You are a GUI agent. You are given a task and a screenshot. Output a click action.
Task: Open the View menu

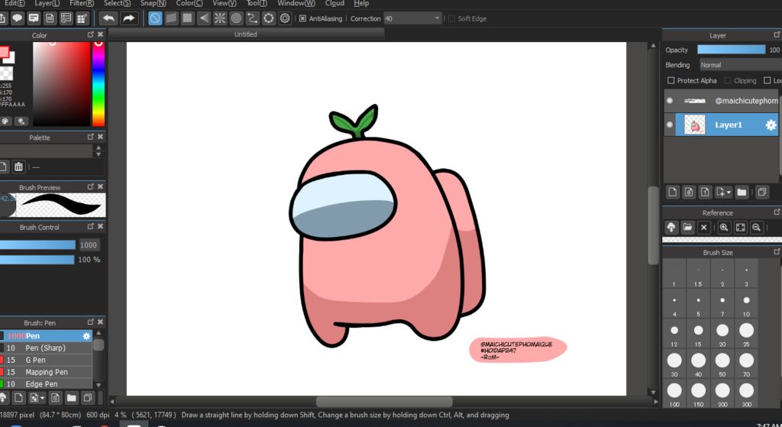(225, 4)
